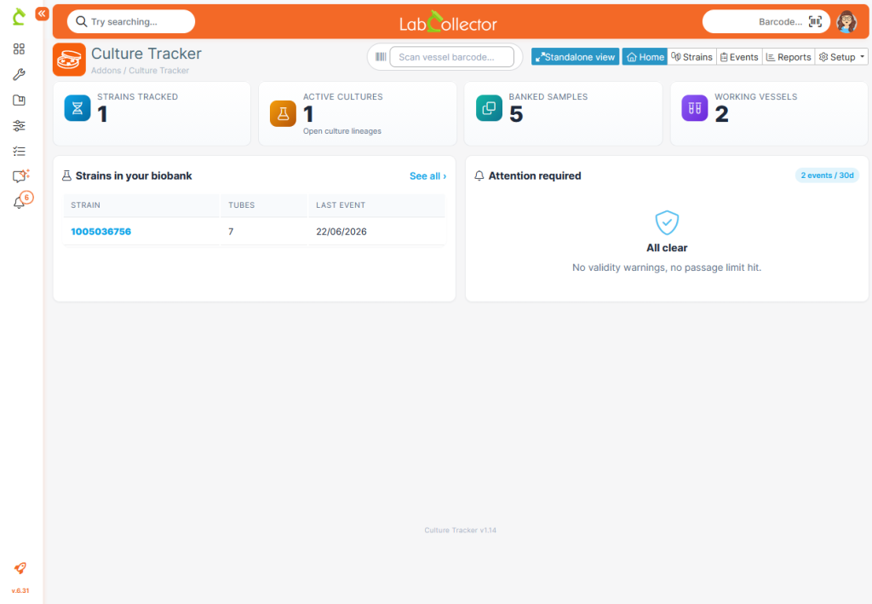This screenshot has height=604, width=872.
Task: Open the Reports tab
Action: (789, 57)
